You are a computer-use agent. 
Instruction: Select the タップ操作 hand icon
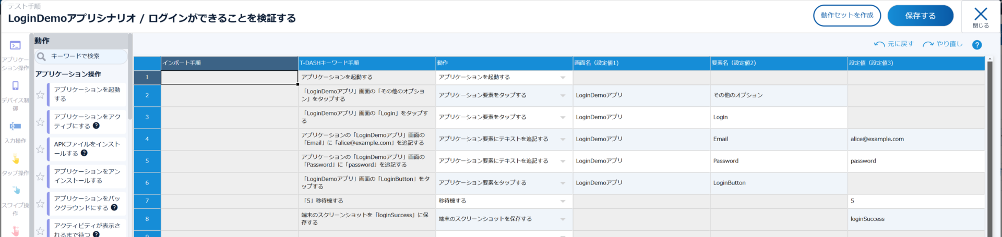click(15, 159)
